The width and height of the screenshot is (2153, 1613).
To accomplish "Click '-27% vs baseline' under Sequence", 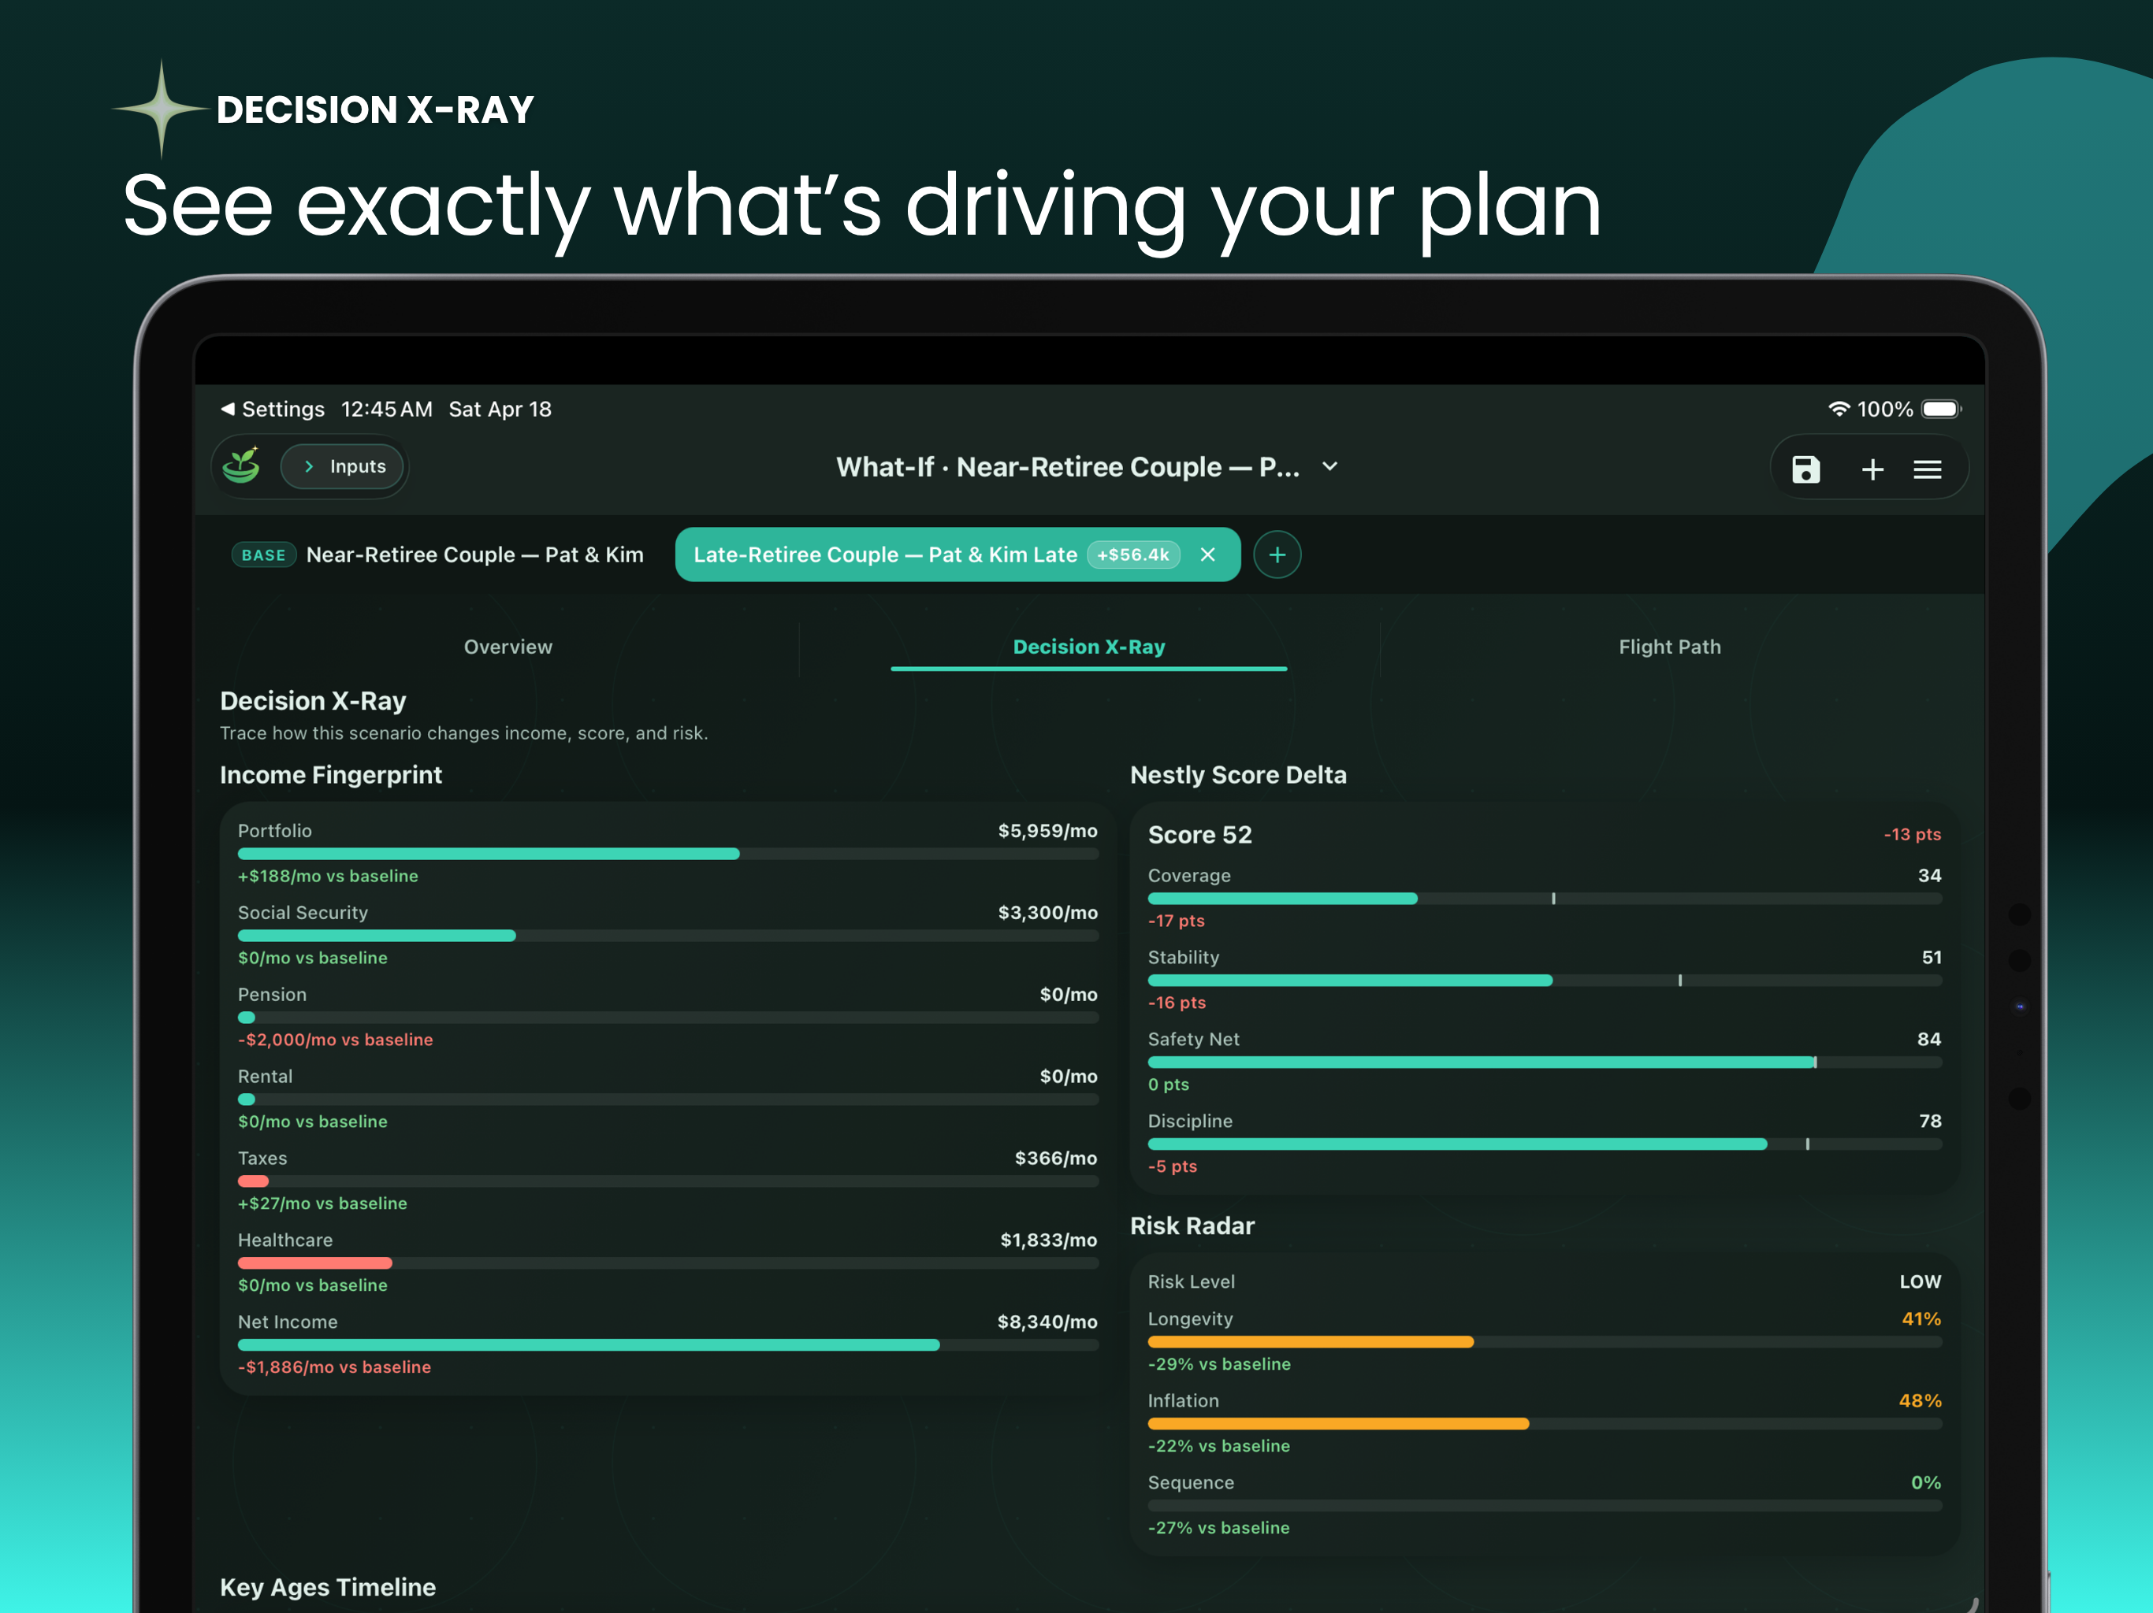I will tap(1218, 1527).
